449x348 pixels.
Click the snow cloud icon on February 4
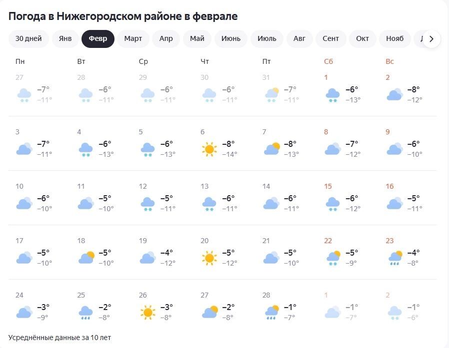(85, 149)
